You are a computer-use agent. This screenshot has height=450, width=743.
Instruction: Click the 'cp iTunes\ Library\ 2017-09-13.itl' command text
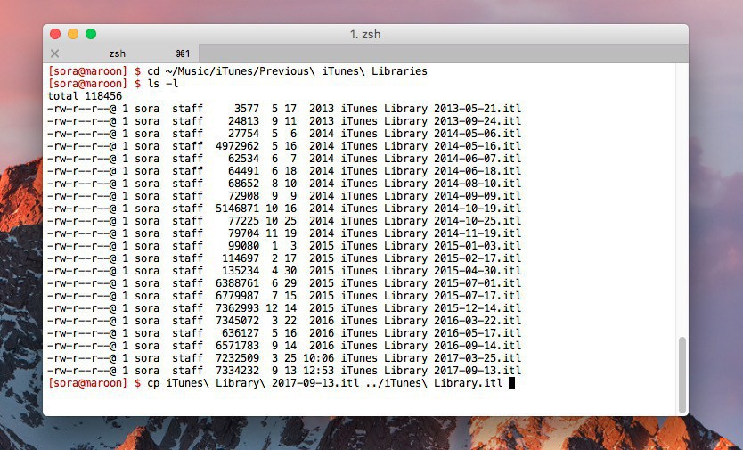tap(253, 383)
